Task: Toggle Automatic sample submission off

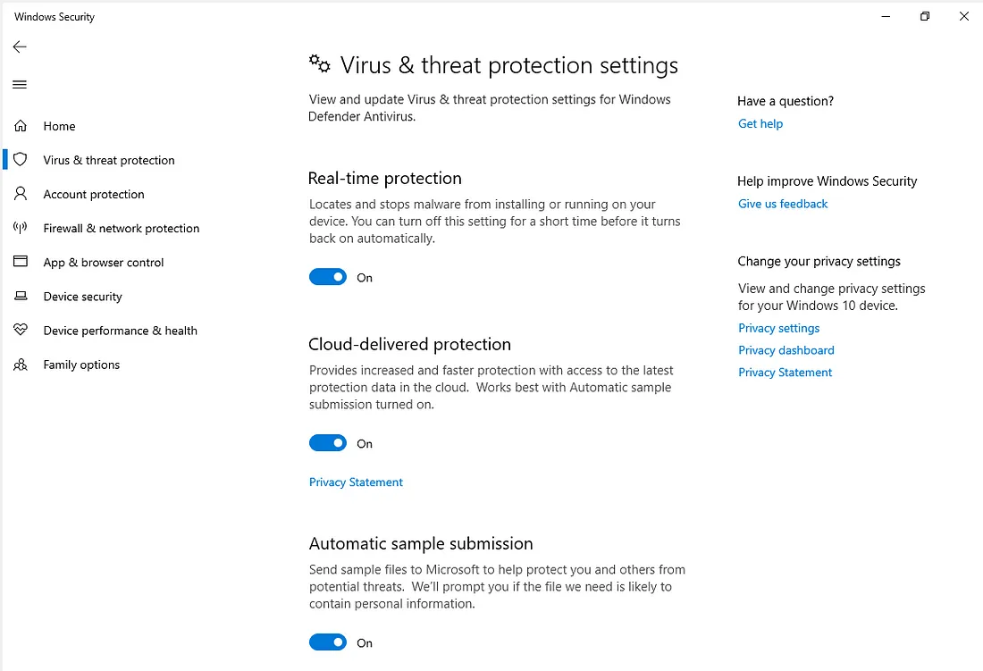Action: point(328,642)
